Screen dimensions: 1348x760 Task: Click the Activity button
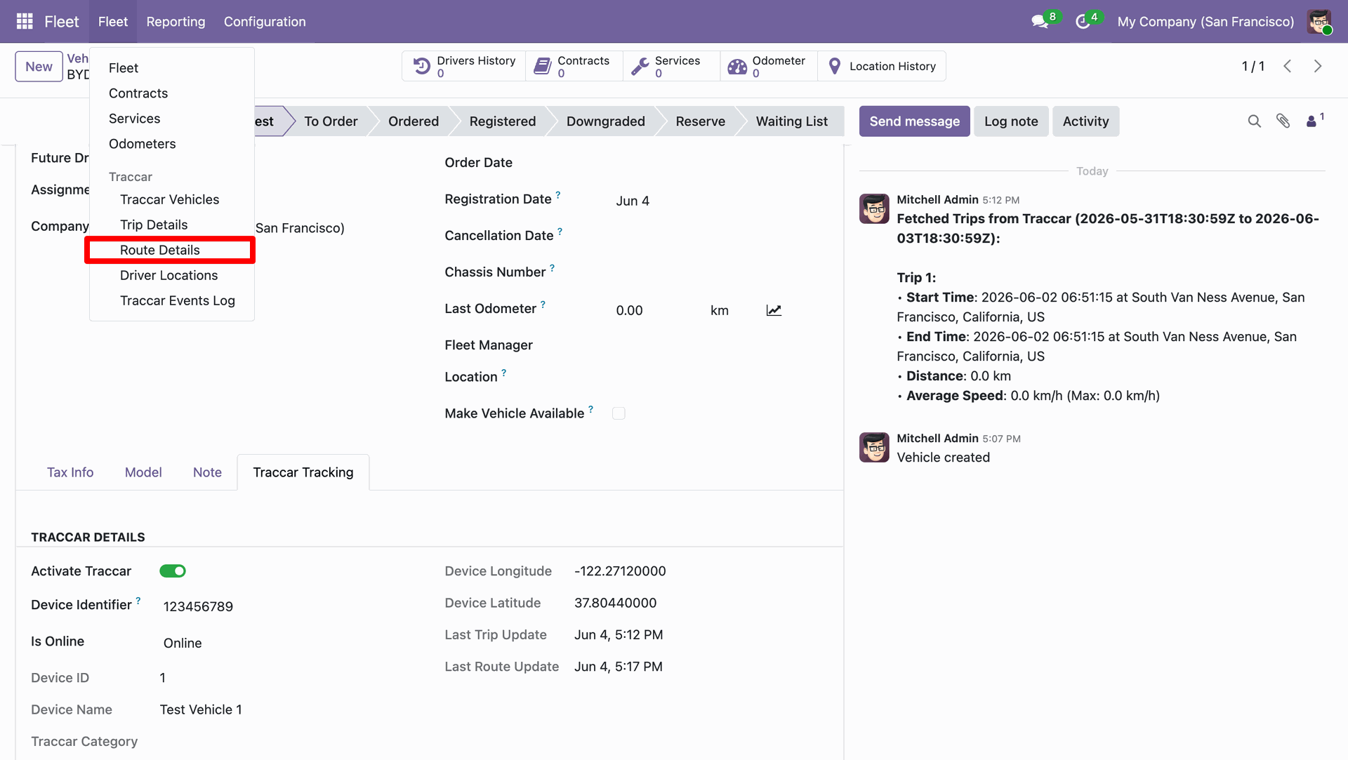1085,121
